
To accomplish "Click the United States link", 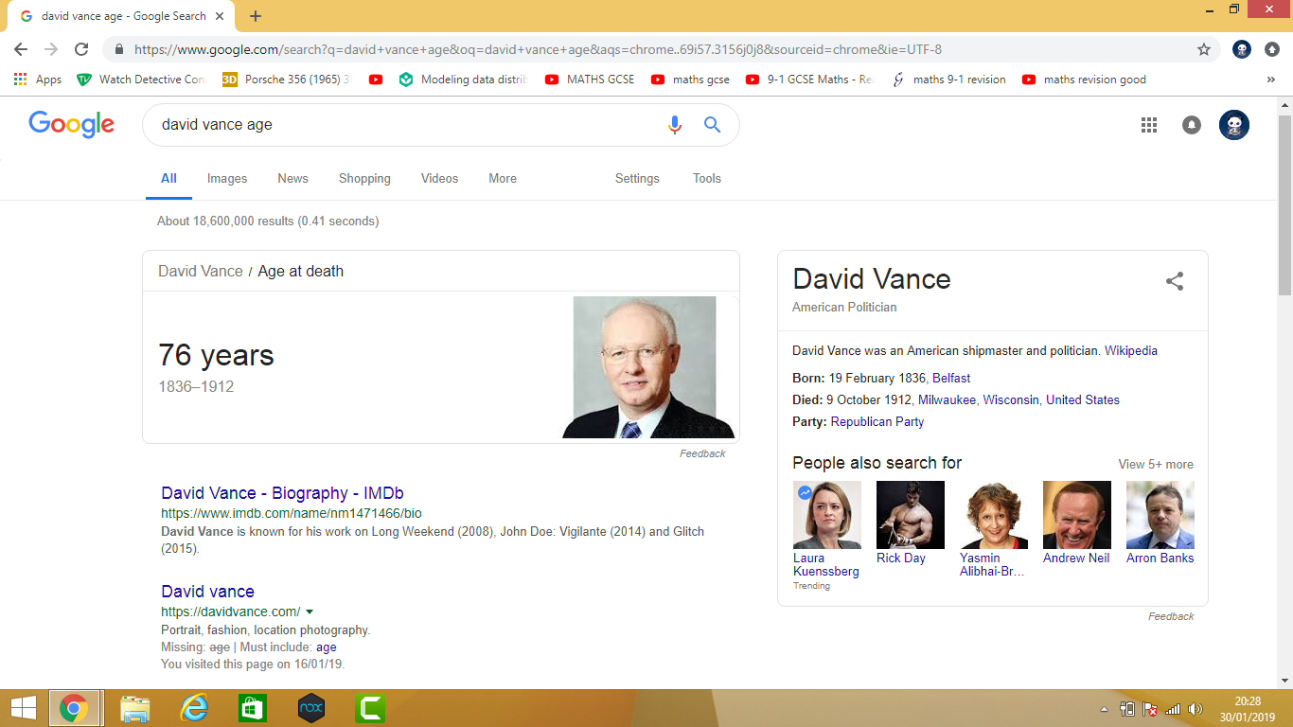I will [x=1083, y=399].
